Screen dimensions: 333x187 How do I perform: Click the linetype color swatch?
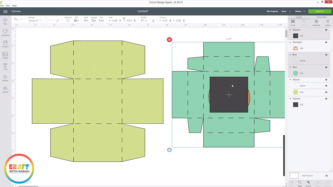pos(41,21)
